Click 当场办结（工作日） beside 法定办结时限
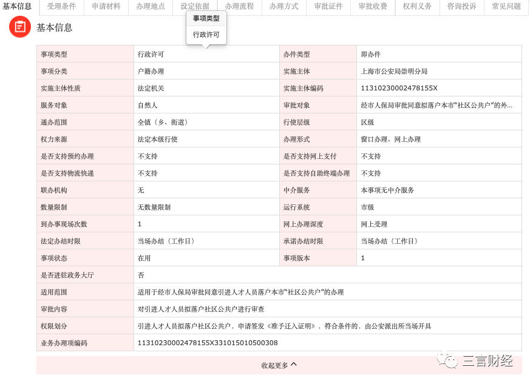The width and height of the screenshot is (530, 384). pyautogui.click(x=166, y=241)
